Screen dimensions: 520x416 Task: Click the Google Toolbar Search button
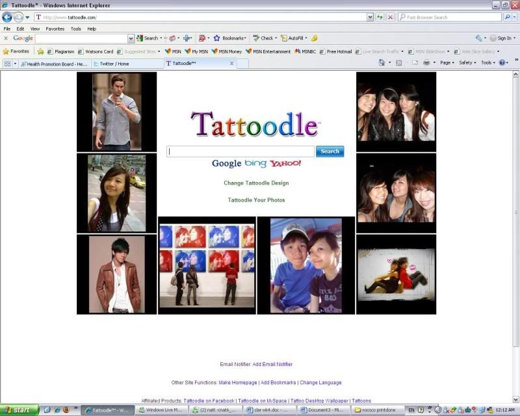click(148, 38)
